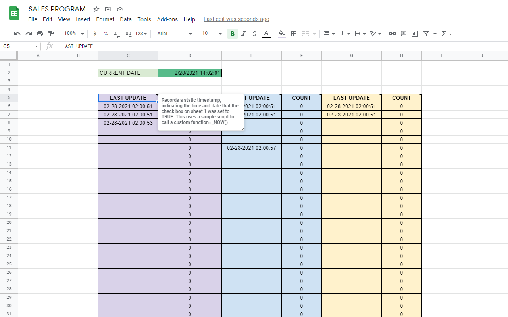Toggle strikethrough formatting
Screen dimensions: 508x317
point(255,34)
